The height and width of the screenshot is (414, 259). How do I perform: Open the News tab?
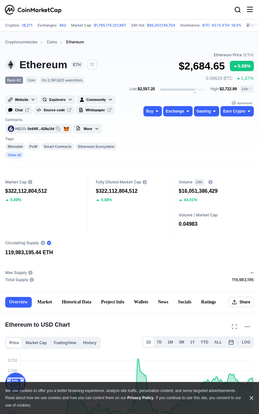(163, 302)
